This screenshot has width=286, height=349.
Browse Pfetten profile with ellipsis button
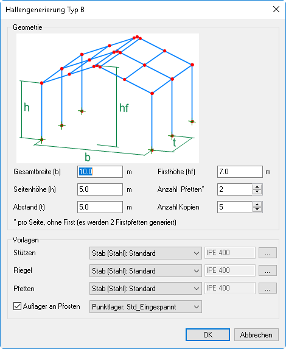[x=268, y=288]
